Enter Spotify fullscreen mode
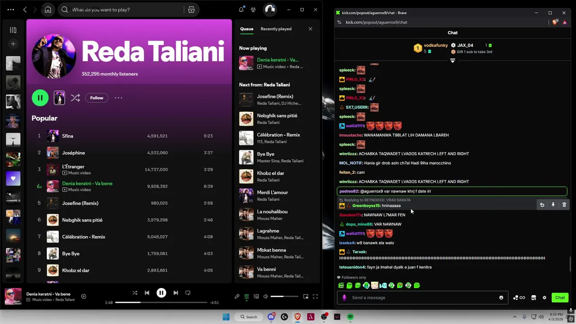 (x=315, y=297)
